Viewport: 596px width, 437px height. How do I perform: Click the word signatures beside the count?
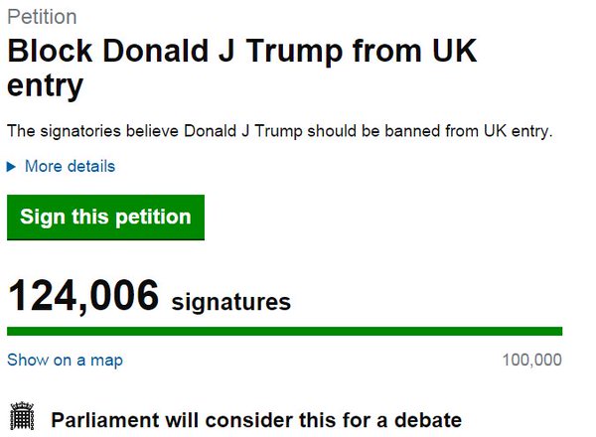(231, 301)
